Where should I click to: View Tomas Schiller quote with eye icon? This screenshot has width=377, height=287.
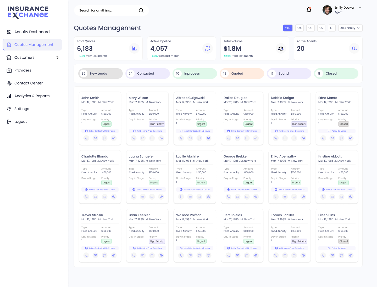[x=303, y=255]
